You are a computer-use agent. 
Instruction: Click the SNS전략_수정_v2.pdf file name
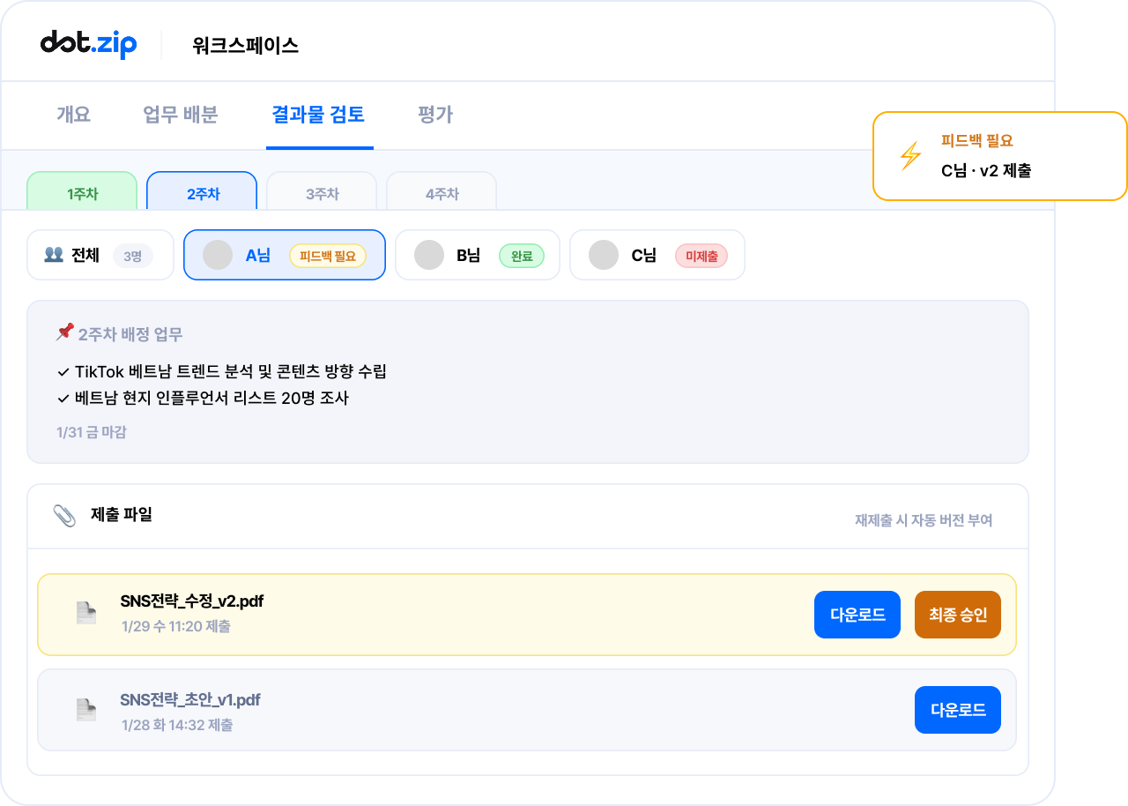(x=192, y=601)
